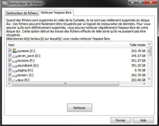Minimize the Destructeur de fichiers window
Screen dimensions: 159x126
point(132,2)
